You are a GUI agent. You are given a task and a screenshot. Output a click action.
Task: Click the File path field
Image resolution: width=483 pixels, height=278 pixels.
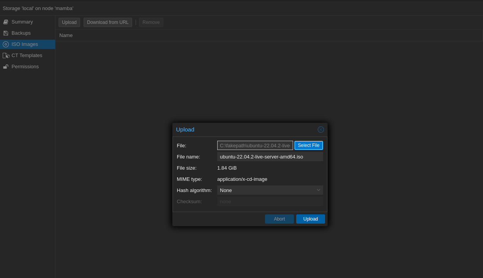(x=255, y=145)
